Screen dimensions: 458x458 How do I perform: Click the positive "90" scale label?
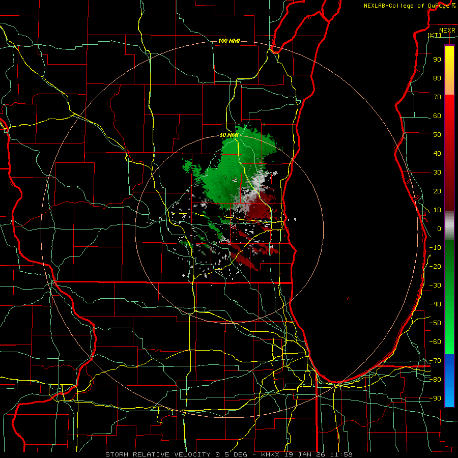[x=437, y=60]
